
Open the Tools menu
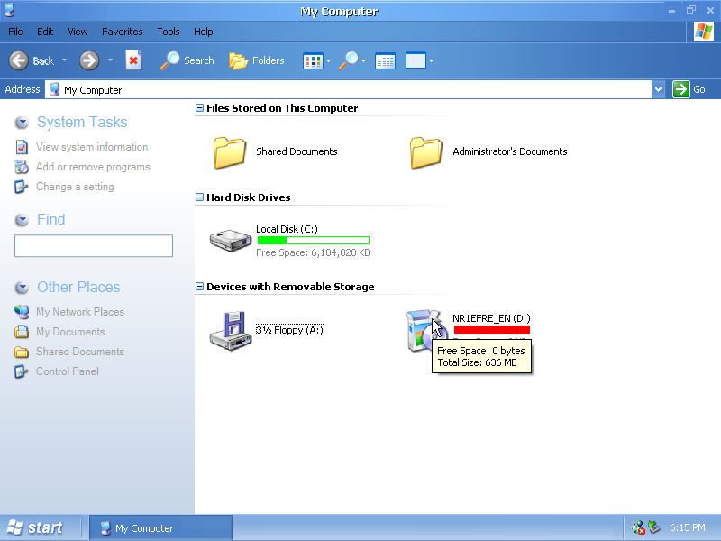169,32
